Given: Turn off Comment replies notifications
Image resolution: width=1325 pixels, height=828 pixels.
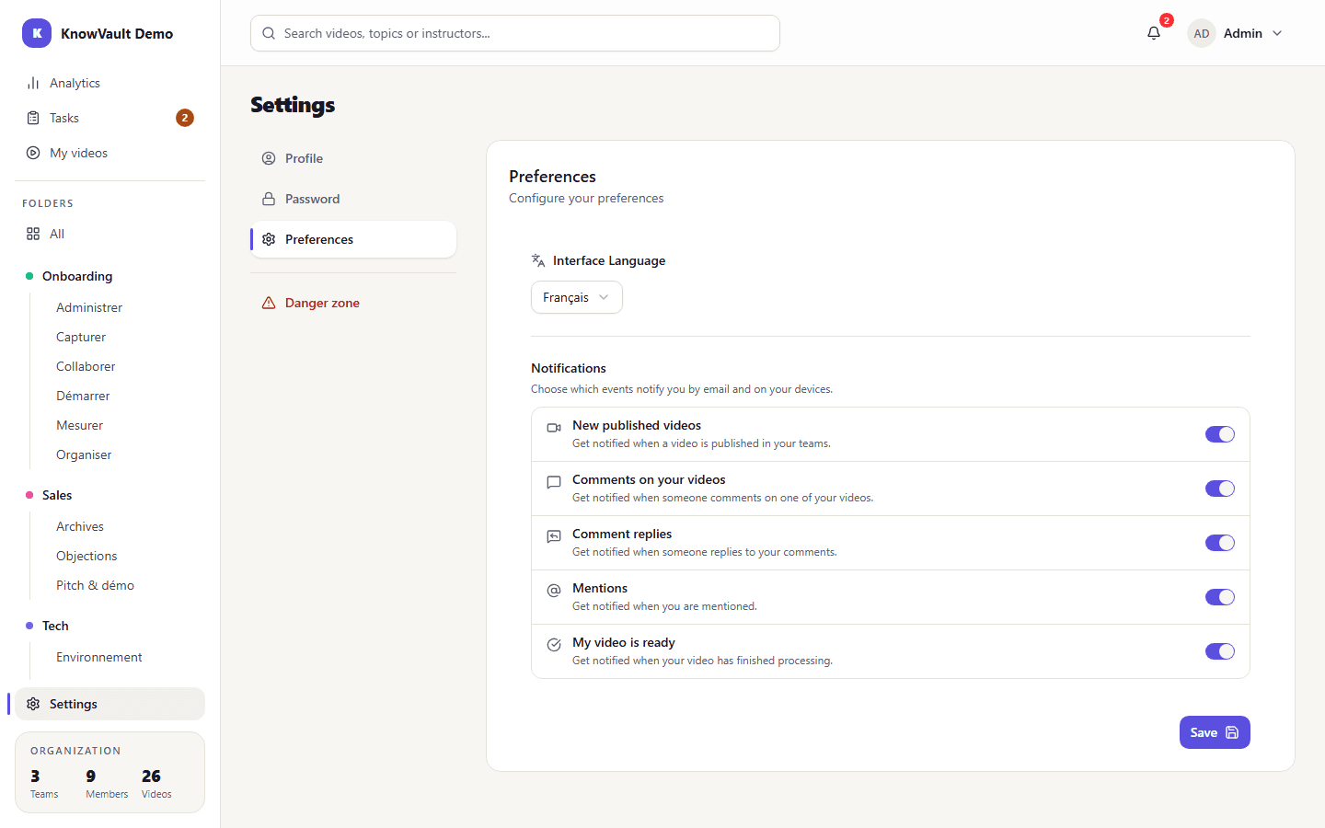Looking at the screenshot, I should (1220, 543).
